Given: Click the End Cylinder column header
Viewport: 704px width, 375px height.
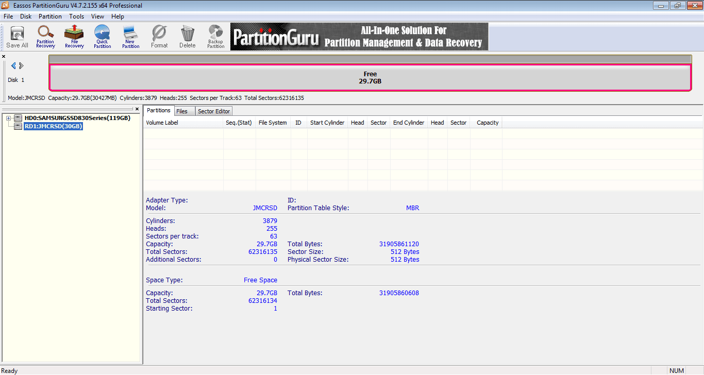Looking at the screenshot, I should (409, 123).
